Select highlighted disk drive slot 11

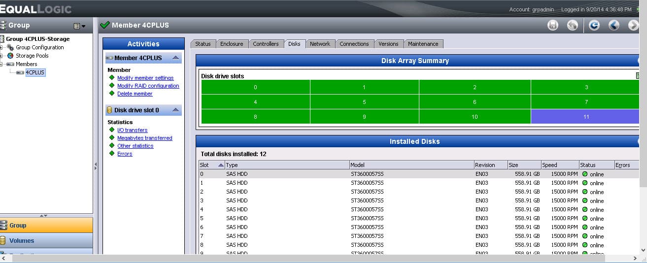coord(586,117)
